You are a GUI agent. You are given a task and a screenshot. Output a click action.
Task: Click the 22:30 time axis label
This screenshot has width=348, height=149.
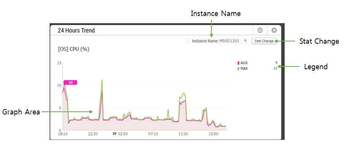coord(93,134)
